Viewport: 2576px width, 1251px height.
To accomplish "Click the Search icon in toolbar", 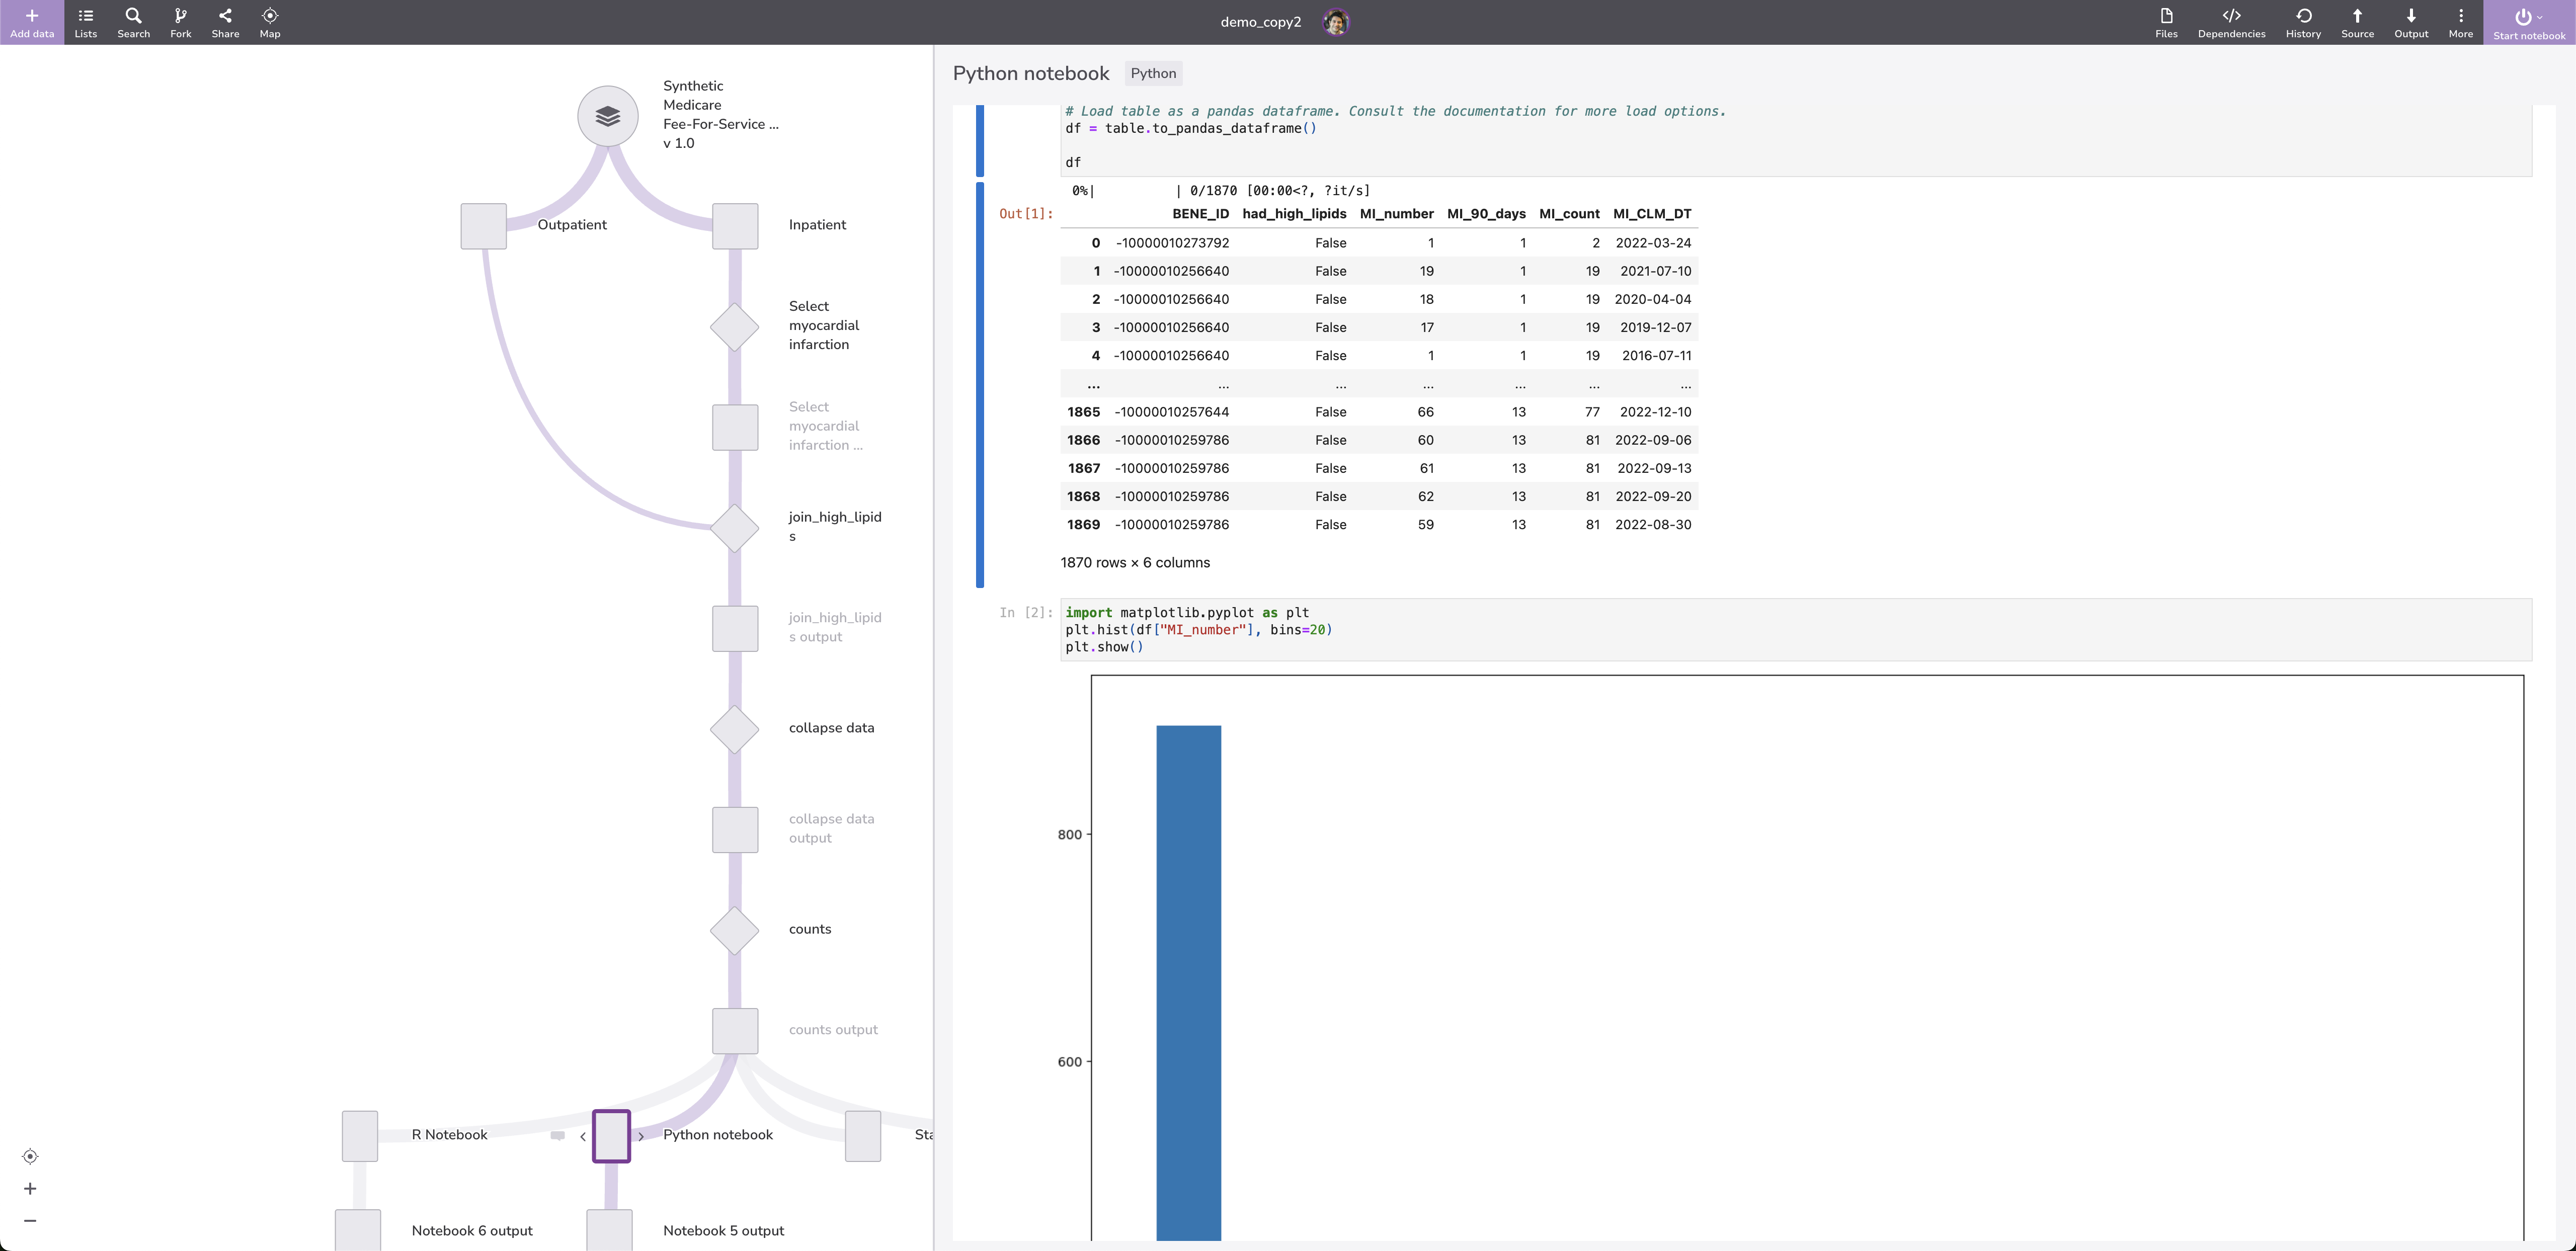I will (133, 16).
